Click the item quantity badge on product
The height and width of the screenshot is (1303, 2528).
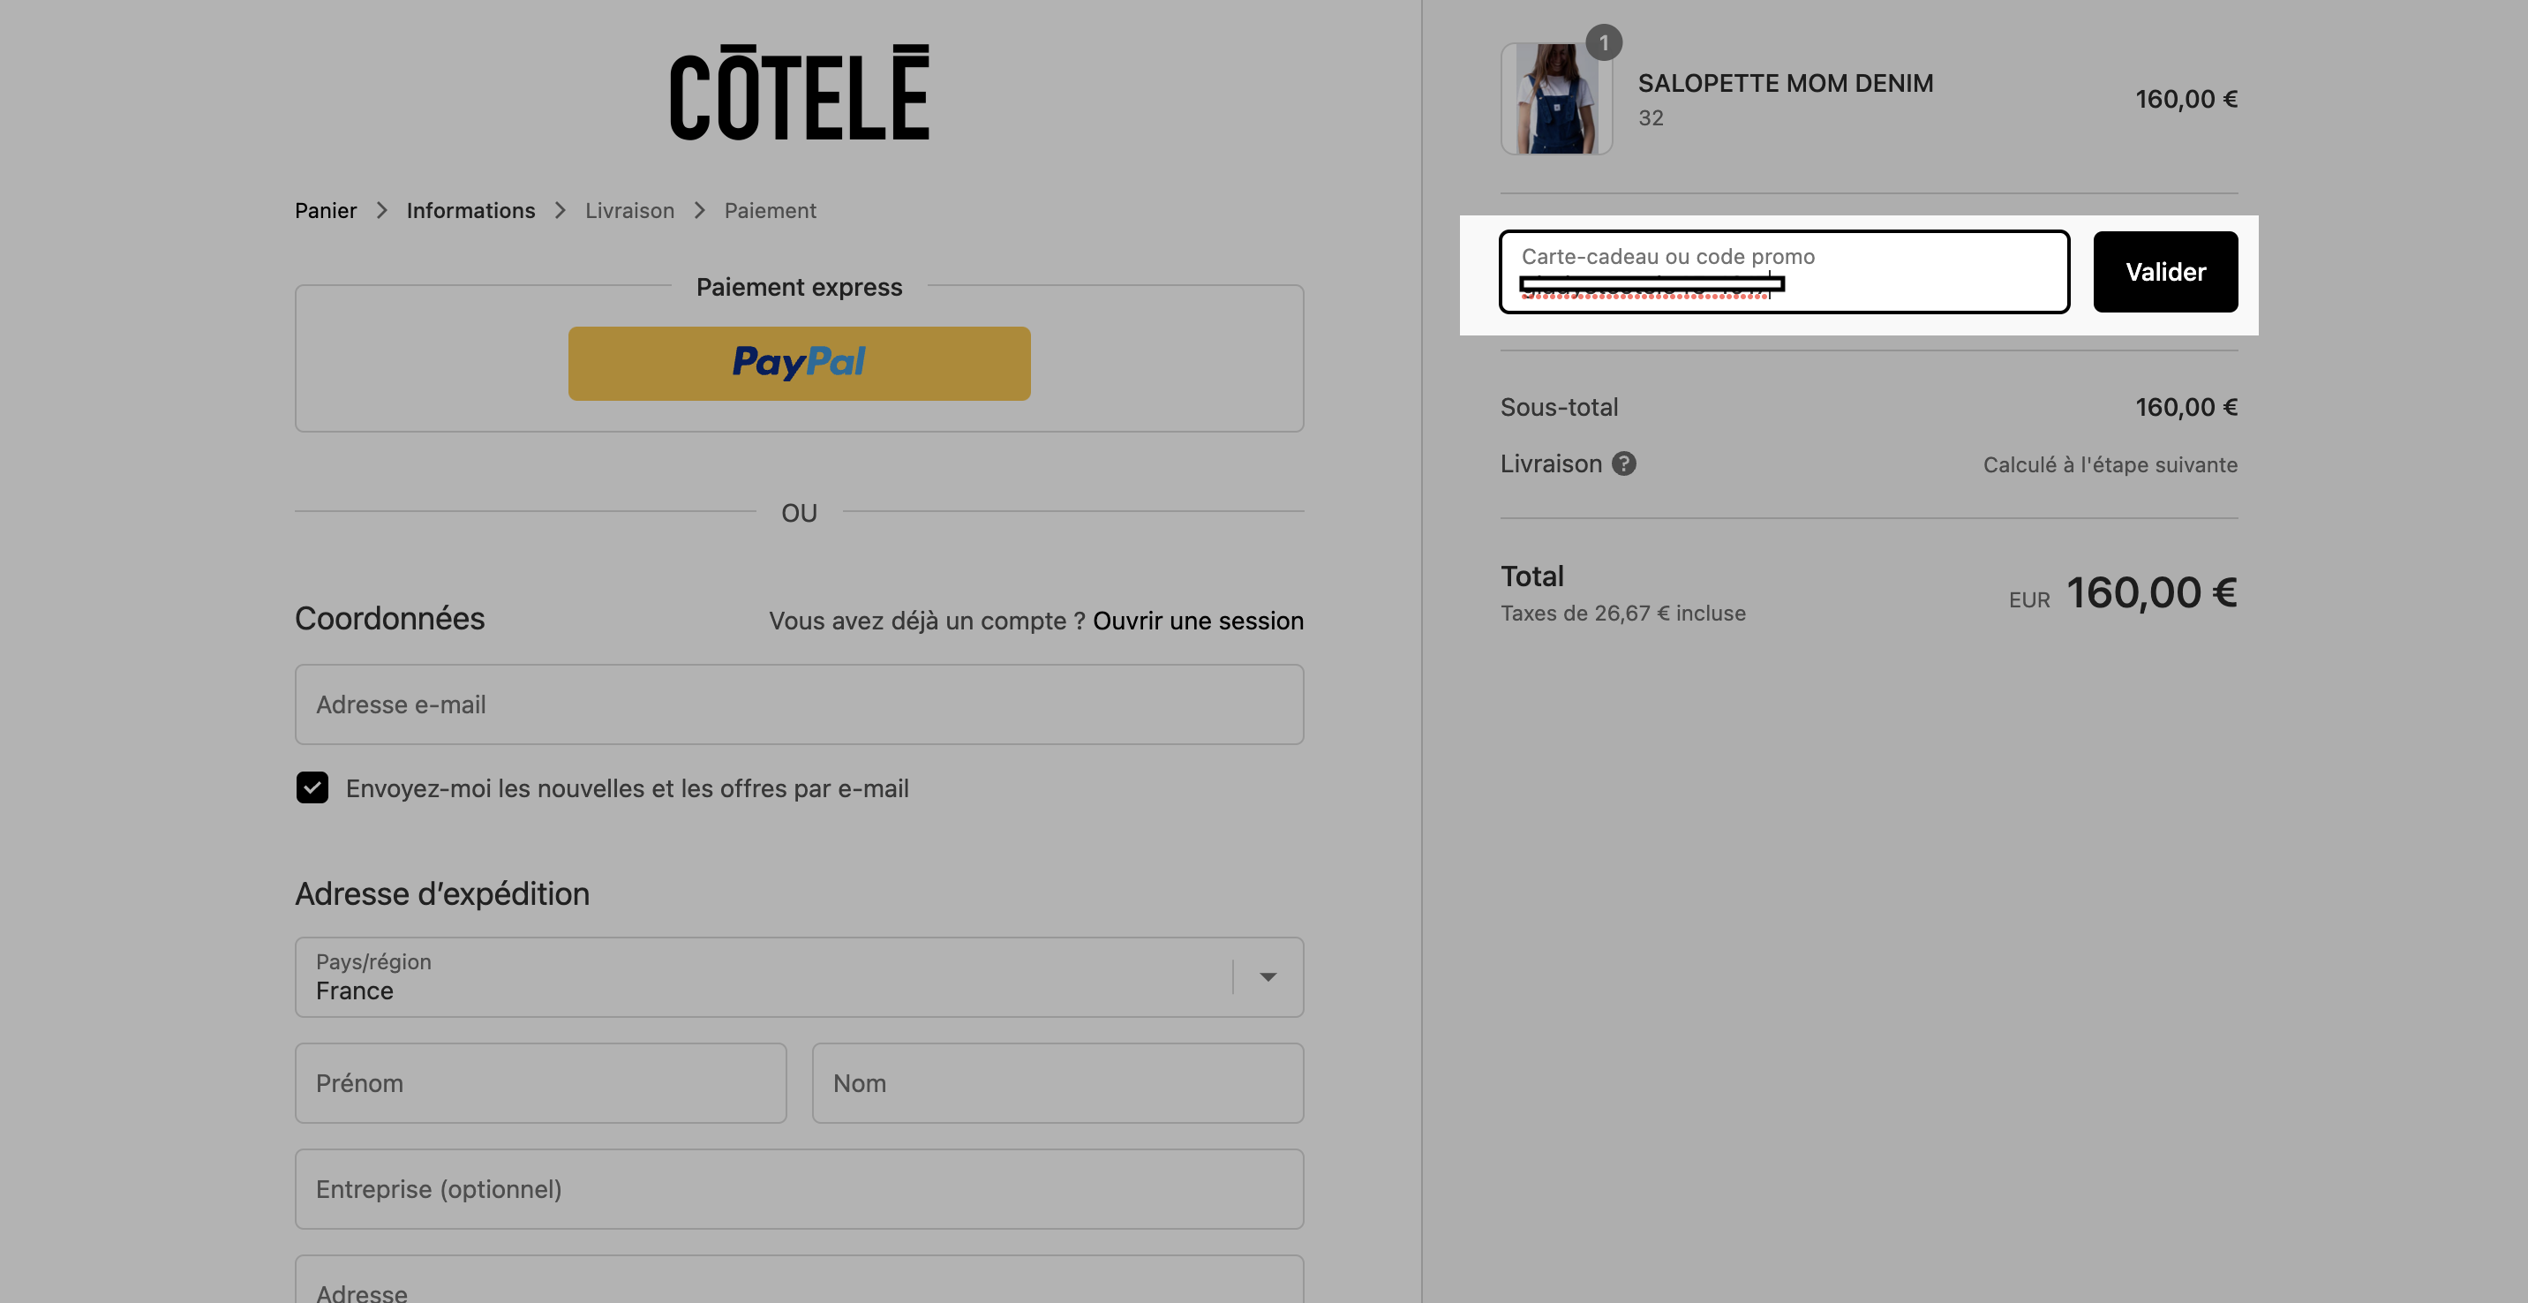point(1604,42)
